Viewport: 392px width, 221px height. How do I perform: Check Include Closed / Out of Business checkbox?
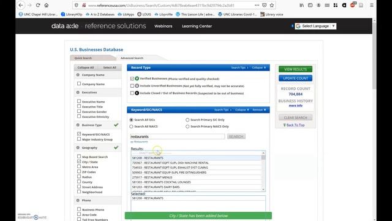click(132, 93)
